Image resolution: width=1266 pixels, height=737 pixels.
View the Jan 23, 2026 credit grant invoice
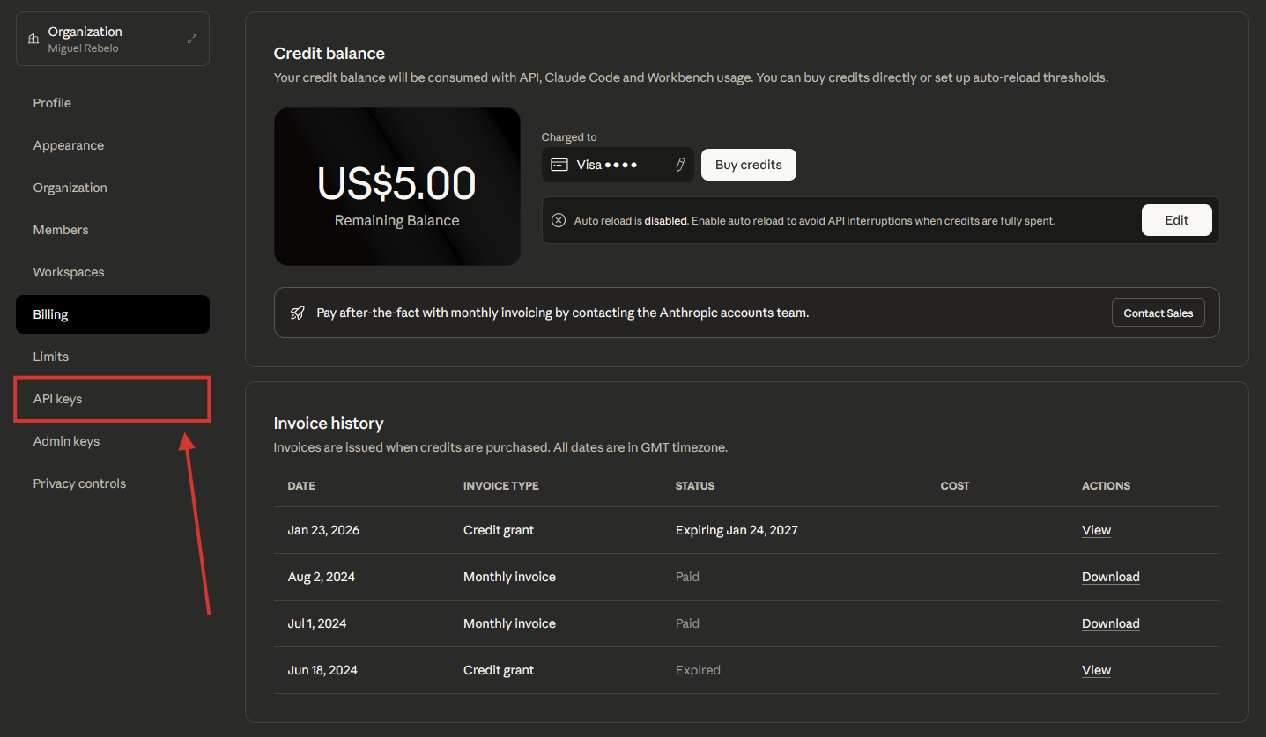point(1096,529)
